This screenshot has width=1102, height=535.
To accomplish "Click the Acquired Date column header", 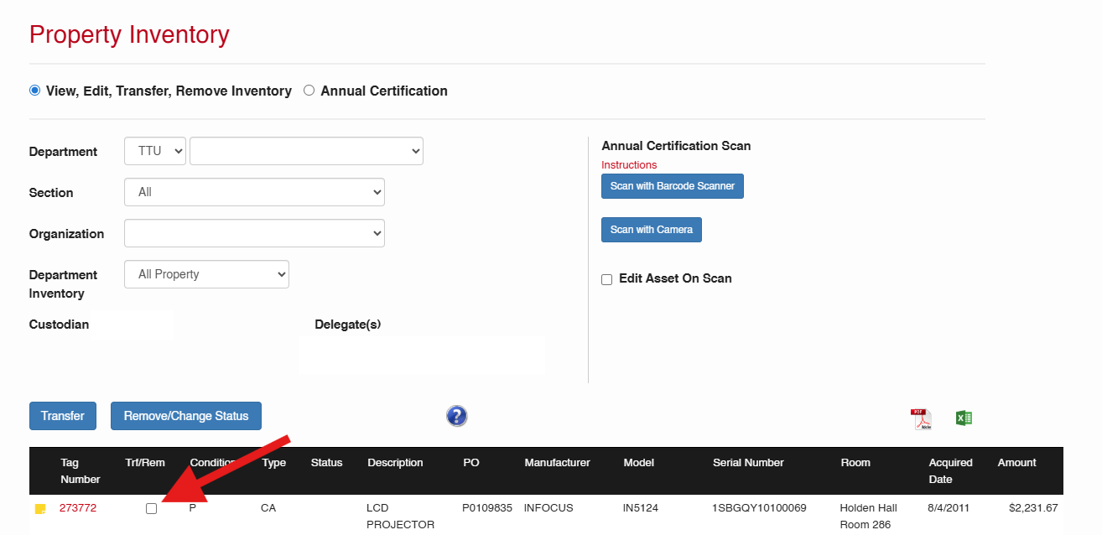I will tap(950, 470).
